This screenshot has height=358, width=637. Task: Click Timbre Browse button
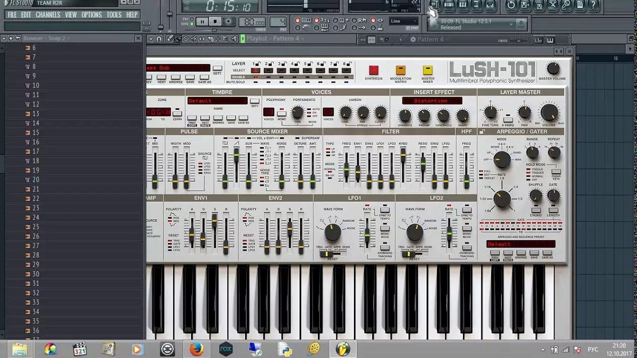coord(218,118)
